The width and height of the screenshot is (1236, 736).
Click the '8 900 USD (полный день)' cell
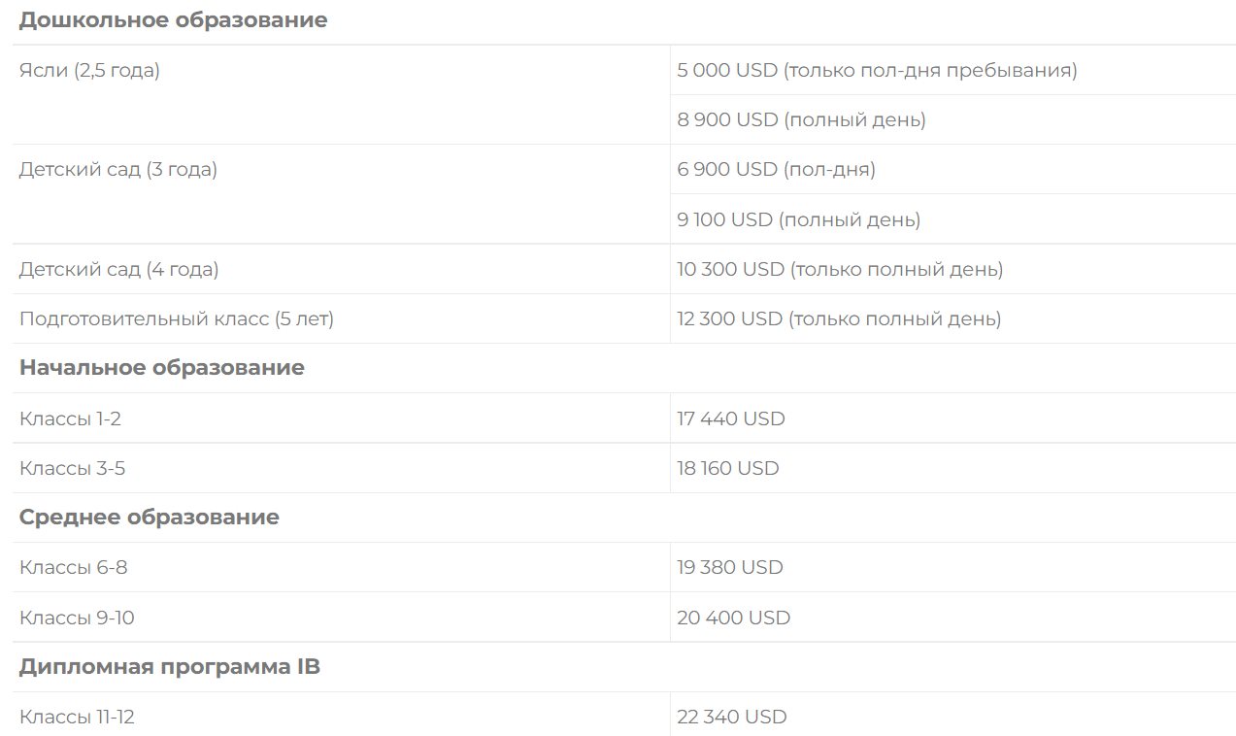point(801,119)
